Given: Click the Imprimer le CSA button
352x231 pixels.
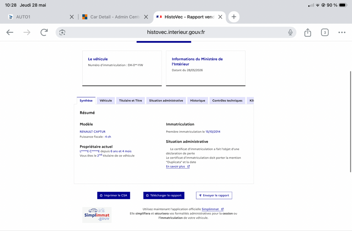Looking at the screenshot, I should point(114,195).
